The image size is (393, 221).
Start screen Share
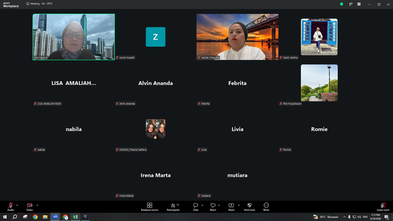[x=231, y=207]
